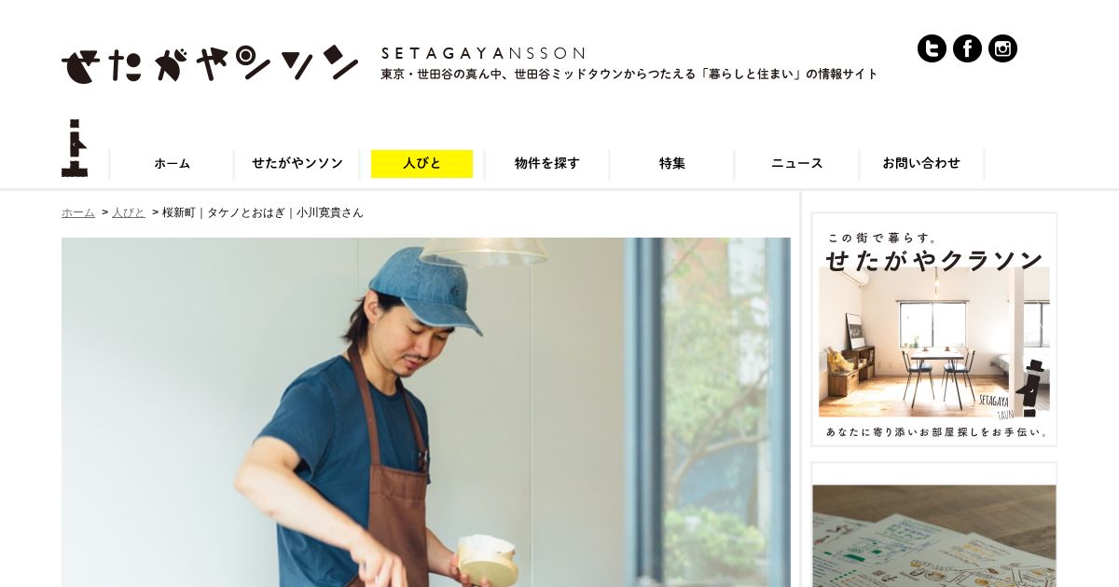Screen dimensions: 1119x587
Task: Follow the 人びと breadcrumb link
Action: (x=129, y=212)
